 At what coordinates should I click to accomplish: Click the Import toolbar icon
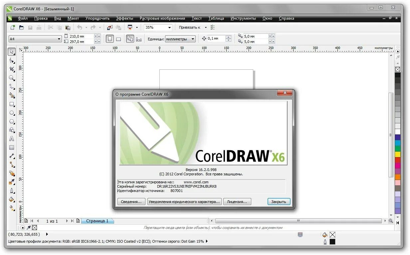pyautogui.click(x=110, y=28)
